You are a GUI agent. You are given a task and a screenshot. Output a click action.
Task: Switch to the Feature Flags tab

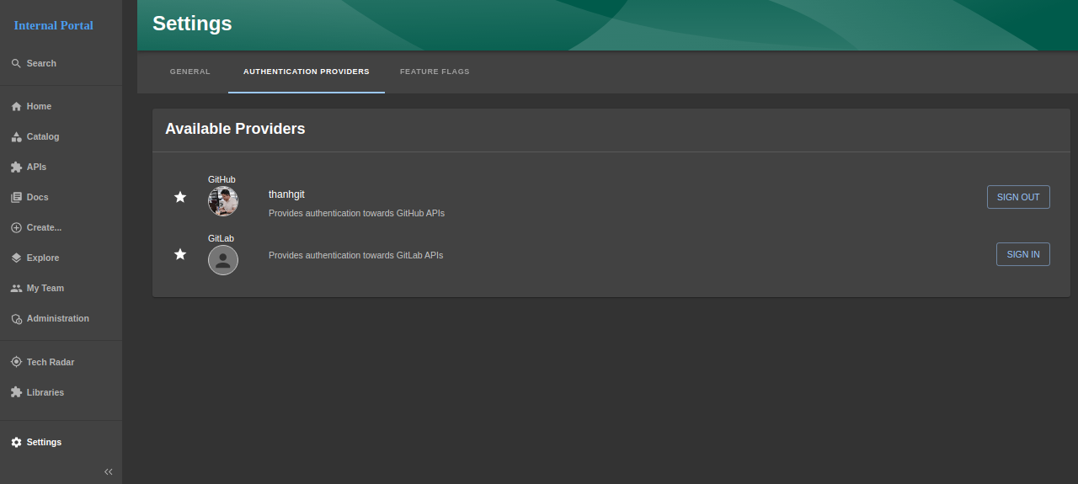(x=435, y=72)
